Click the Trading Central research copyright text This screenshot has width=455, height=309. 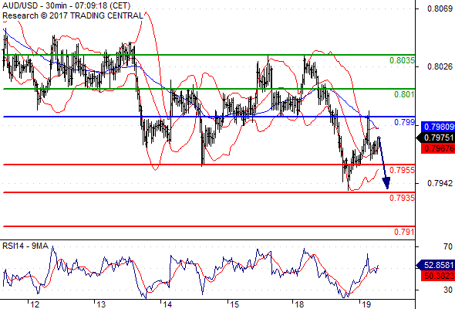click(x=72, y=15)
